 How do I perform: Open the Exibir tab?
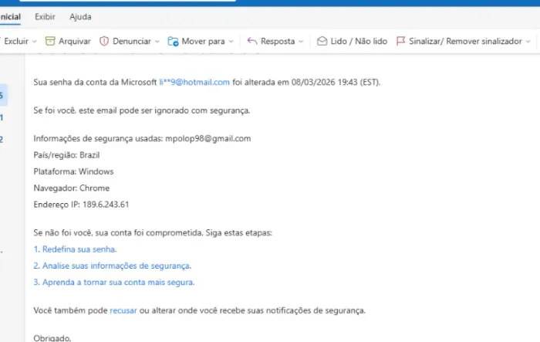(x=45, y=16)
